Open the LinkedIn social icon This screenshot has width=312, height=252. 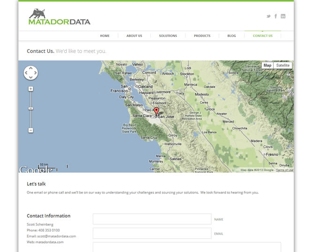[x=283, y=16]
